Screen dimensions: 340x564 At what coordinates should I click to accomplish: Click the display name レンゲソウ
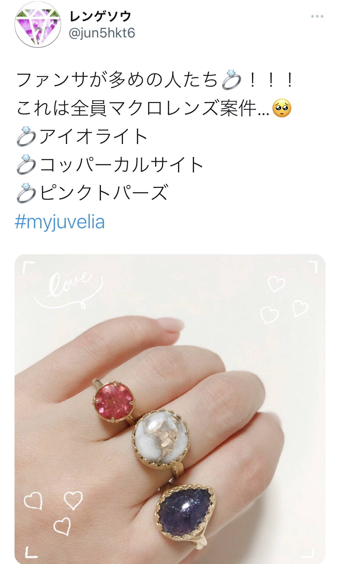[x=100, y=16]
